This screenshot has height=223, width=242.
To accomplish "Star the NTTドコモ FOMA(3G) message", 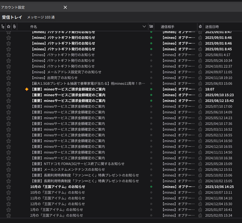I will point(9,164).
